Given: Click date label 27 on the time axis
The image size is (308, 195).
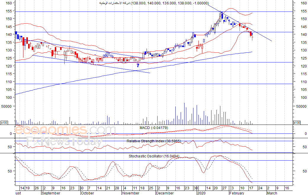Looking at the screenshot, I should 224,188.
